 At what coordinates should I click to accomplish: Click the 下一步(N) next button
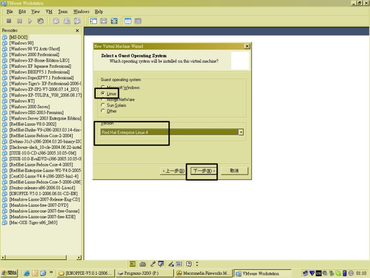tap(204, 171)
